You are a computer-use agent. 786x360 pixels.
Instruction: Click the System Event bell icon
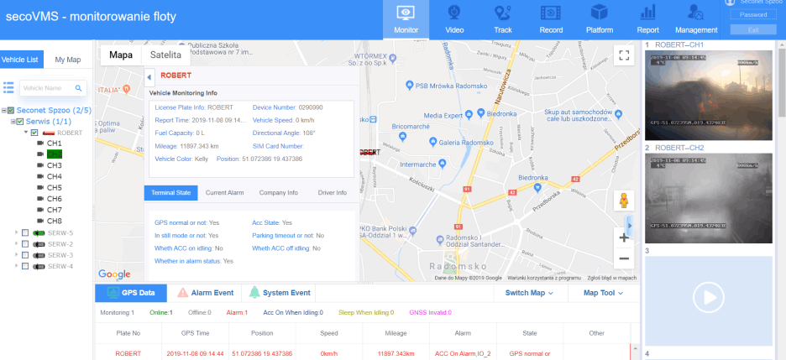coord(254,292)
